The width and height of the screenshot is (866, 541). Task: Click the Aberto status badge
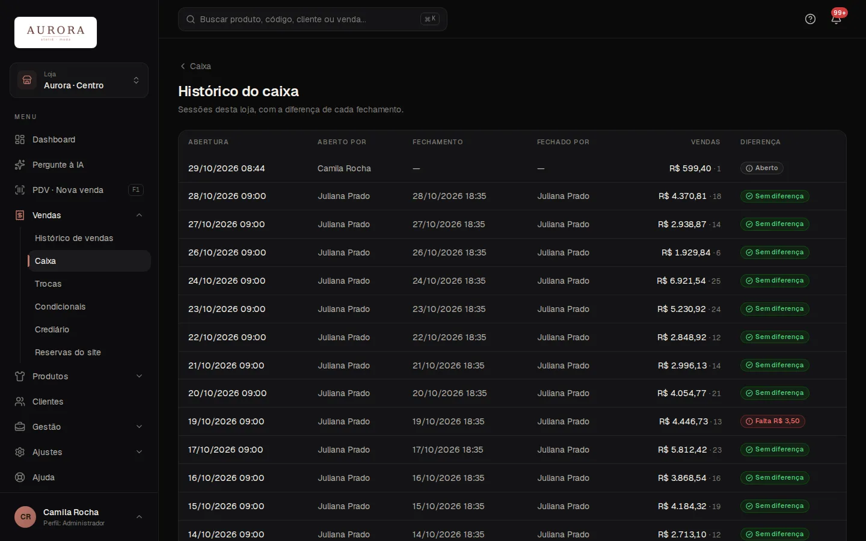coord(761,168)
